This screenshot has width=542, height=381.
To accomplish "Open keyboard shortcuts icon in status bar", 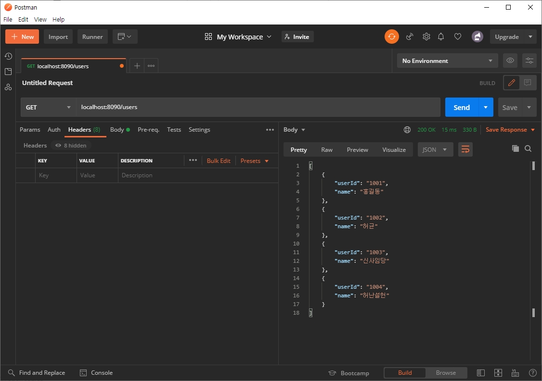I will point(515,373).
